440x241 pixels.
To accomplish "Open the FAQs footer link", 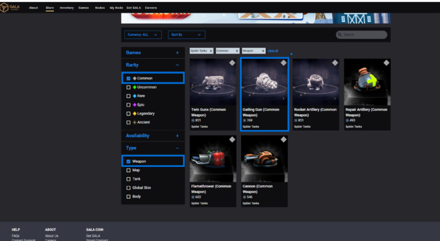I will pos(16,236).
